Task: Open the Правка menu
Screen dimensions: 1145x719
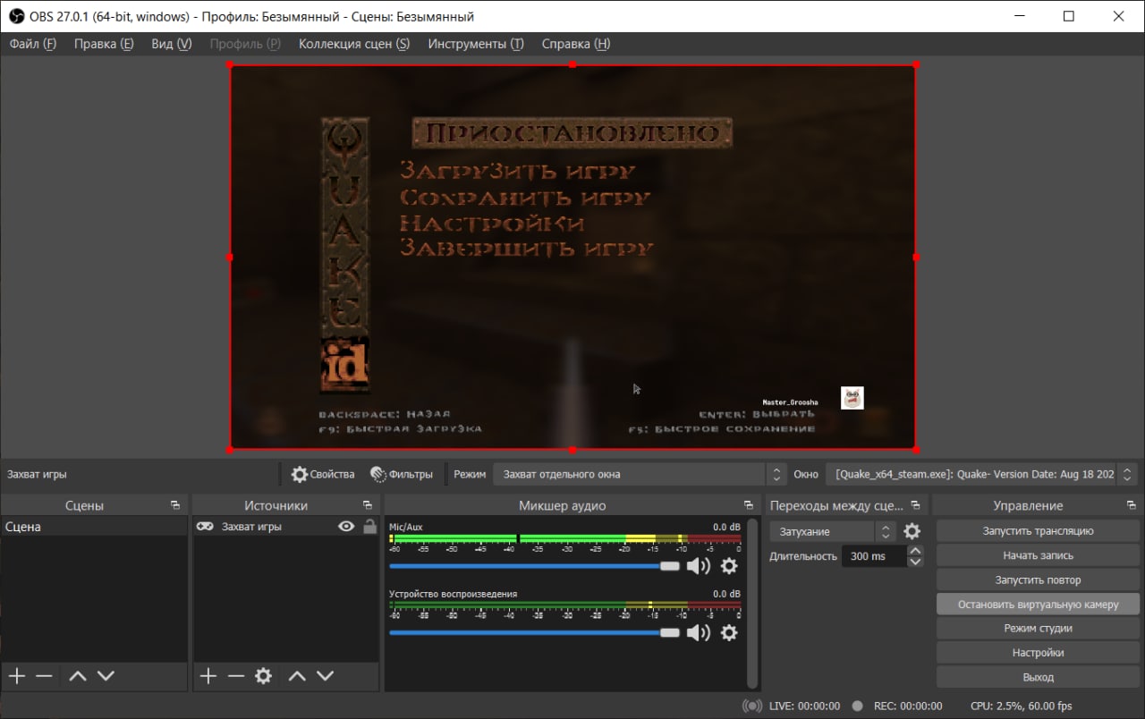Action: click(104, 44)
